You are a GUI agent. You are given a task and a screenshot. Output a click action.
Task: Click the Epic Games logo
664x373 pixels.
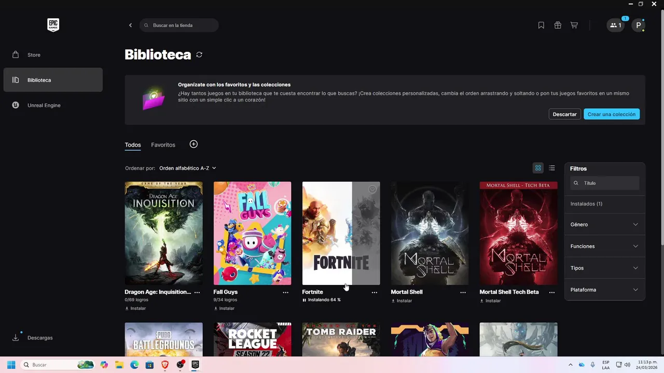53,25
